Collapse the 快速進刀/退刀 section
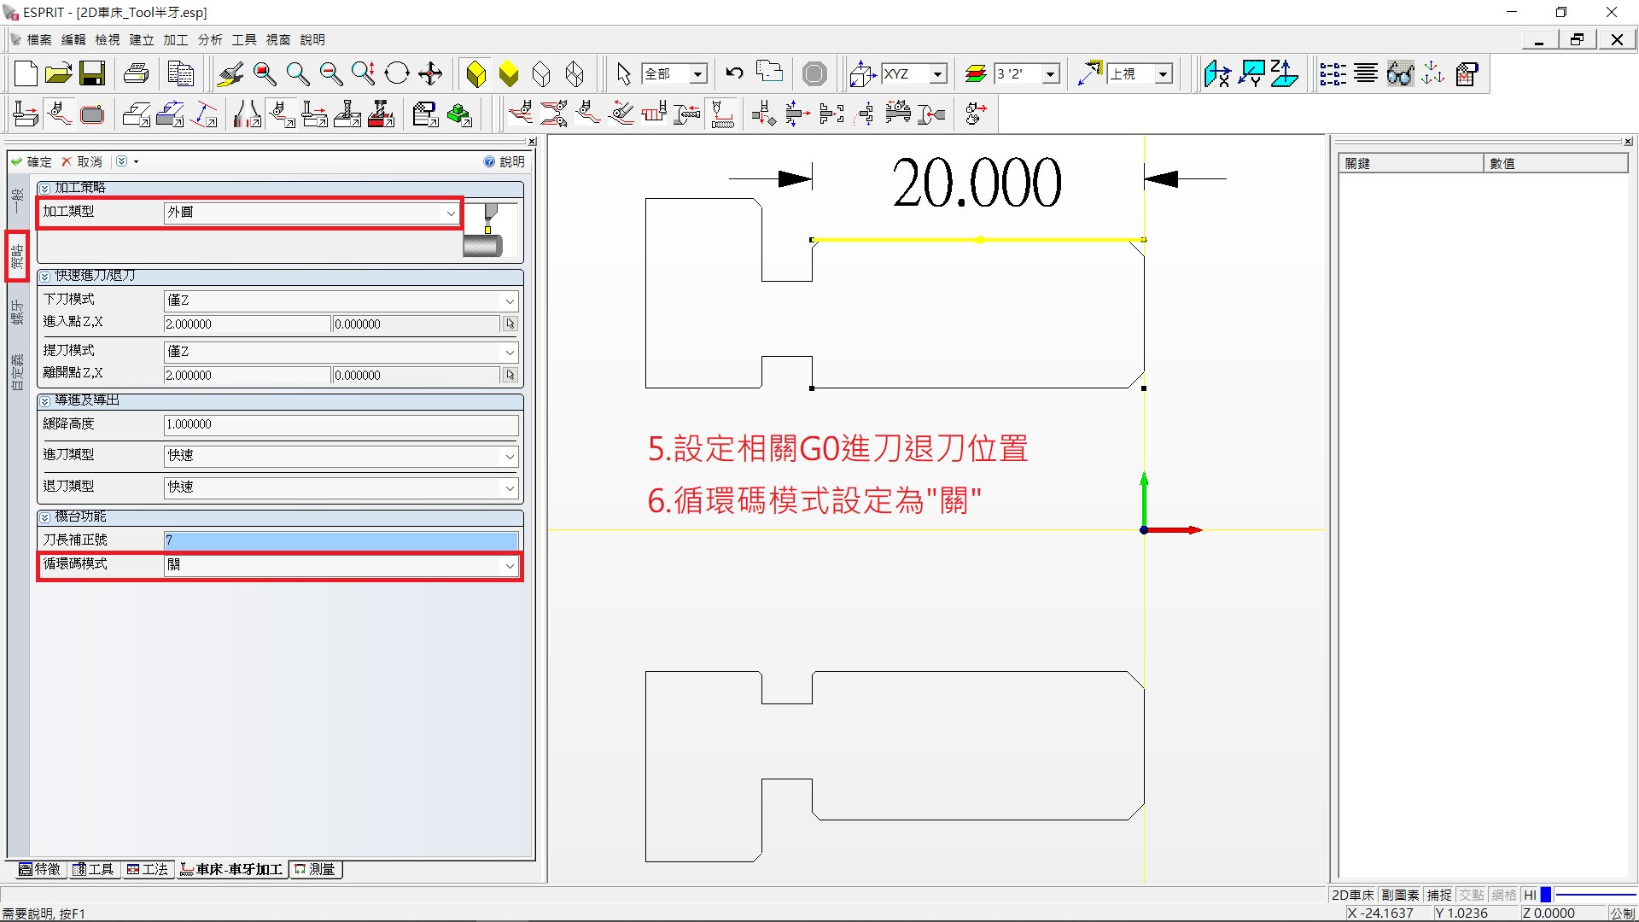This screenshot has height=922, width=1639. tap(44, 277)
